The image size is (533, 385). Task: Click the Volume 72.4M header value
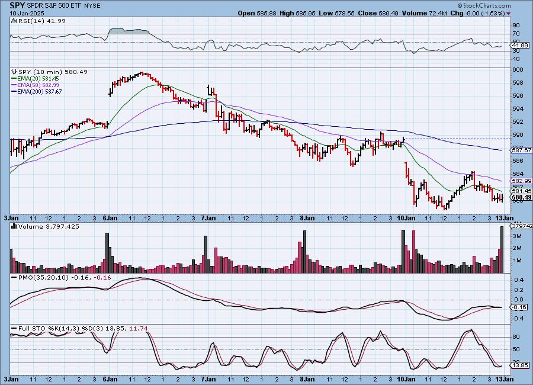424,13
